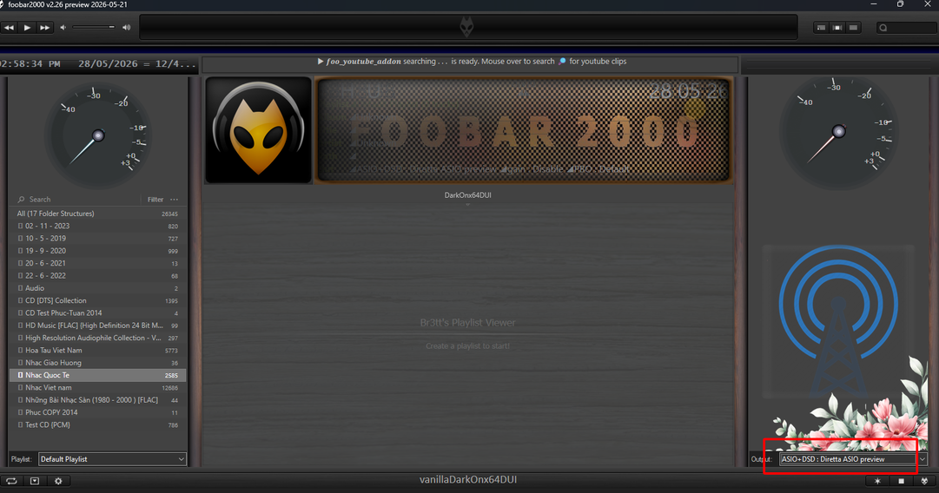Open the Output ASIO+DSD device dropdown
This screenshot has height=493, width=939.
pos(853,459)
